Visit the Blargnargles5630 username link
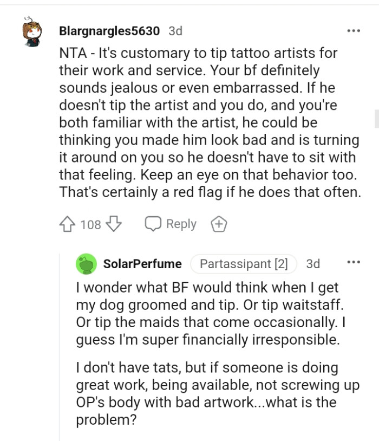This screenshot has height=441, width=379. 109,31
